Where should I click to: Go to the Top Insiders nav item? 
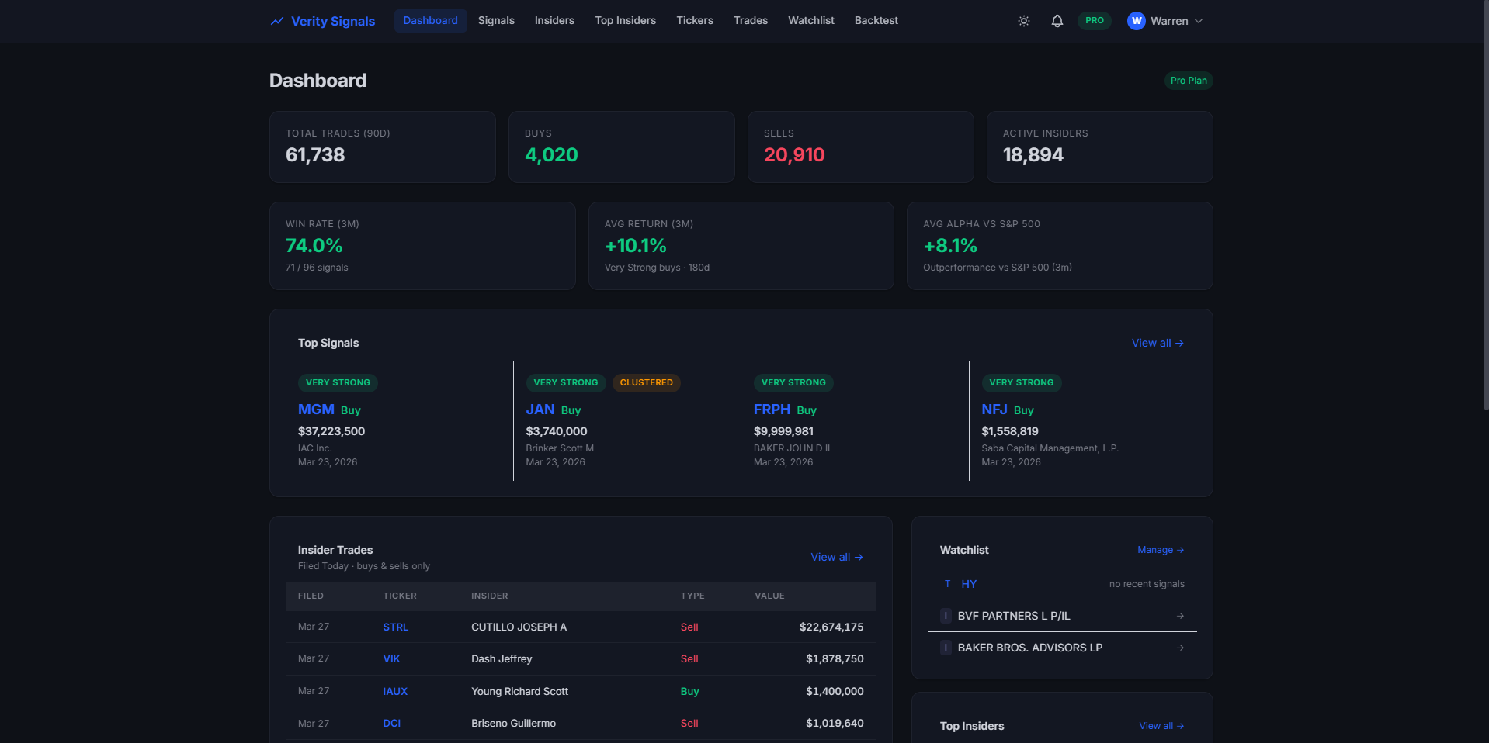coord(625,21)
